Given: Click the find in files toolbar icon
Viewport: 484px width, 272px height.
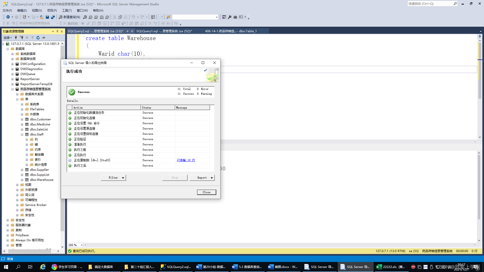Looking at the screenshot, I should pyautogui.click(x=168, y=17).
